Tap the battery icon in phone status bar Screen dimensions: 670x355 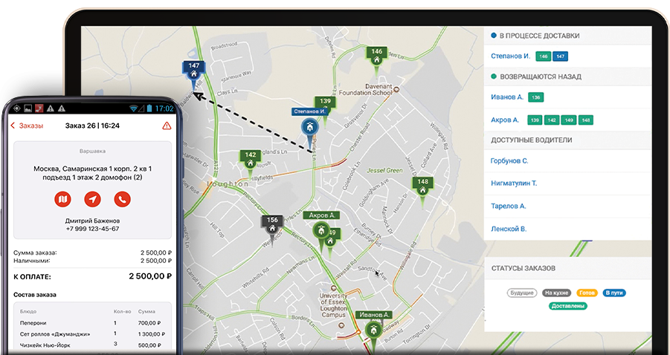tap(149, 108)
